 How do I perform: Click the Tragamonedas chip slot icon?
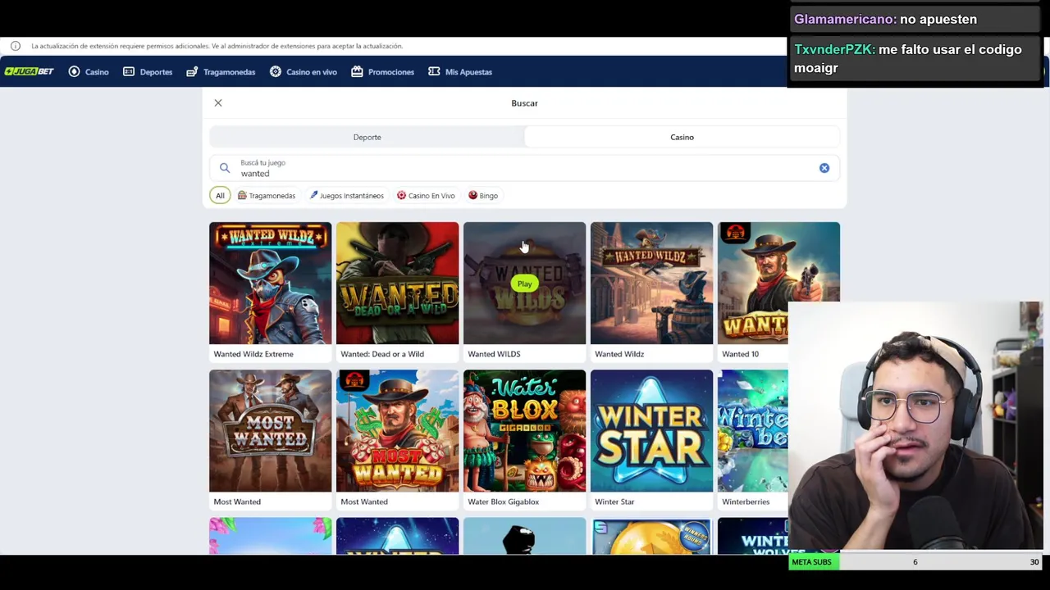[242, 195]
